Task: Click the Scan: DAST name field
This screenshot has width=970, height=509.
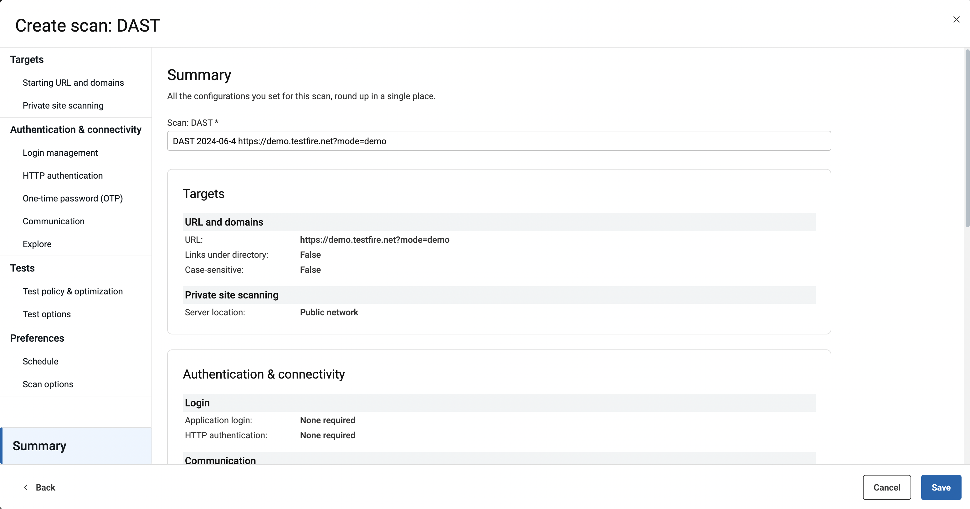Action: click(x=499, y=141)
